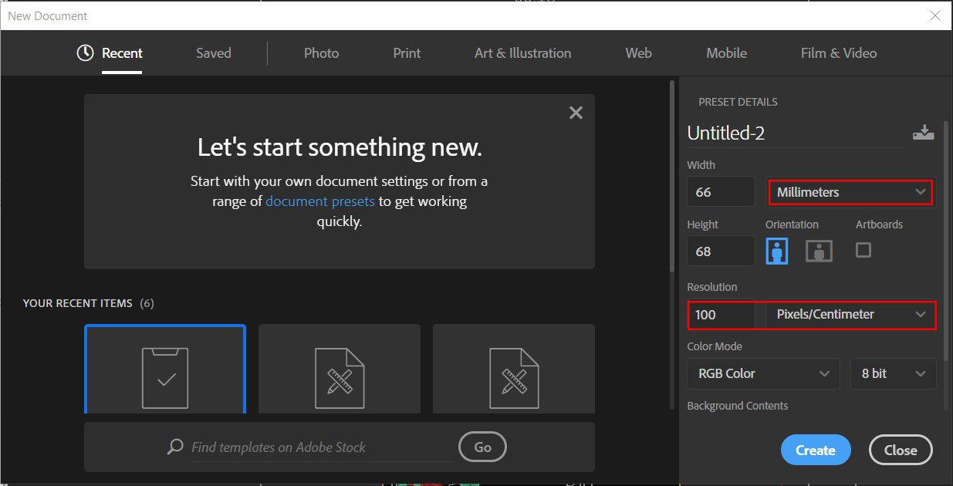Select the highlighted blank document recent preset
This screenshot has height=486, width=953.
(x=164, y=369)
